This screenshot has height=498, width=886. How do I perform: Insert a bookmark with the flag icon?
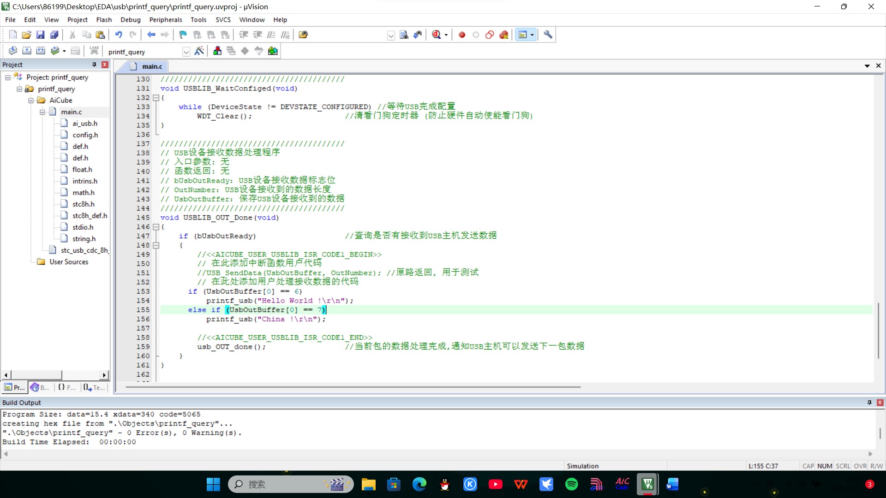tap(183, 35)
